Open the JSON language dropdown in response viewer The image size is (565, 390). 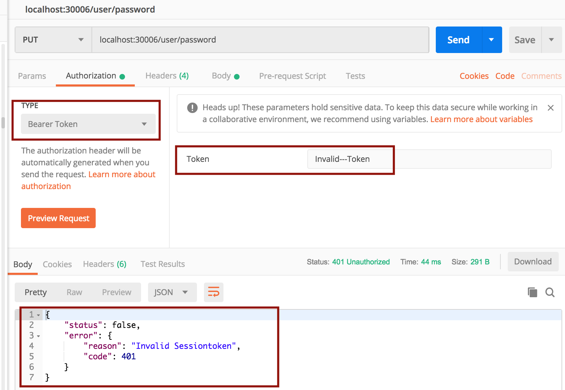172,292
